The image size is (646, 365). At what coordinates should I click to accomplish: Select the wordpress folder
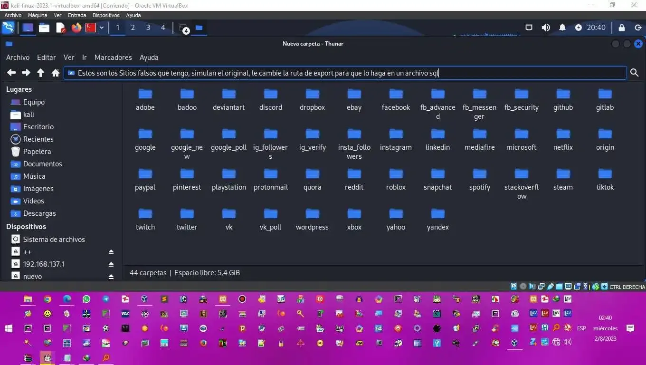coord(312,219)
